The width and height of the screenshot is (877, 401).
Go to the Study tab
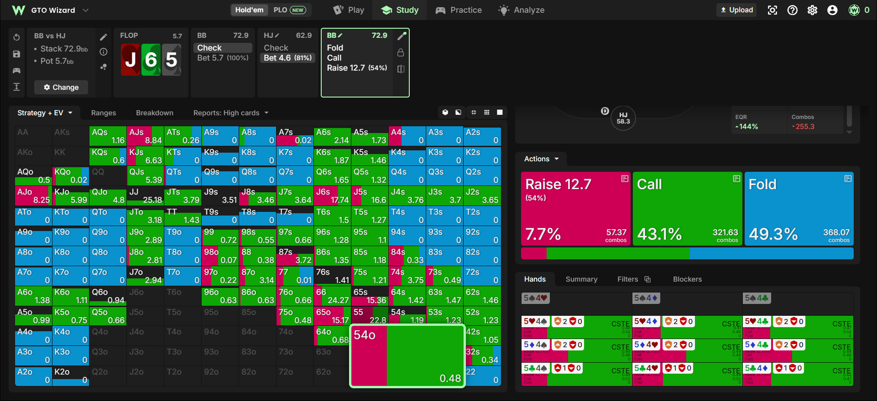pos(400,10)
